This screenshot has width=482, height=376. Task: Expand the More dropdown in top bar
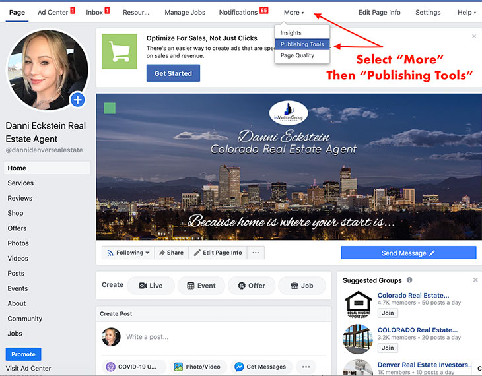[x=294, y=13]
